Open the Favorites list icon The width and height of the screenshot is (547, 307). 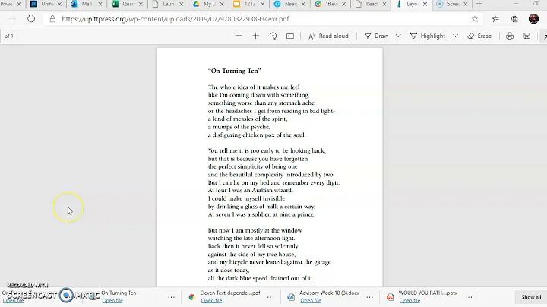(x=495, y=19)
